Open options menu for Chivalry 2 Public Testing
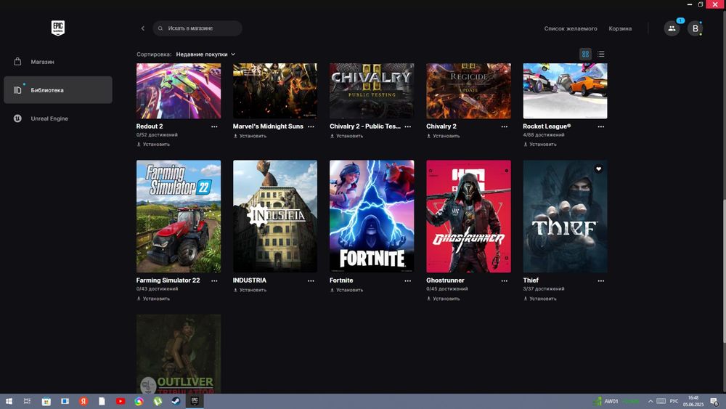Image resolution: width=726 pixels, height=409 pixels. 407,126
